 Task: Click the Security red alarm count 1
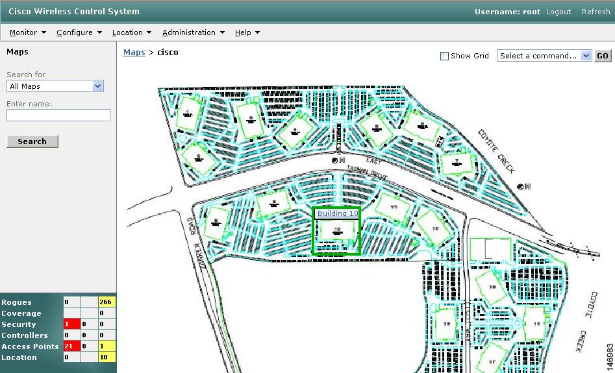pyautogui.click(x=72, y=324)
